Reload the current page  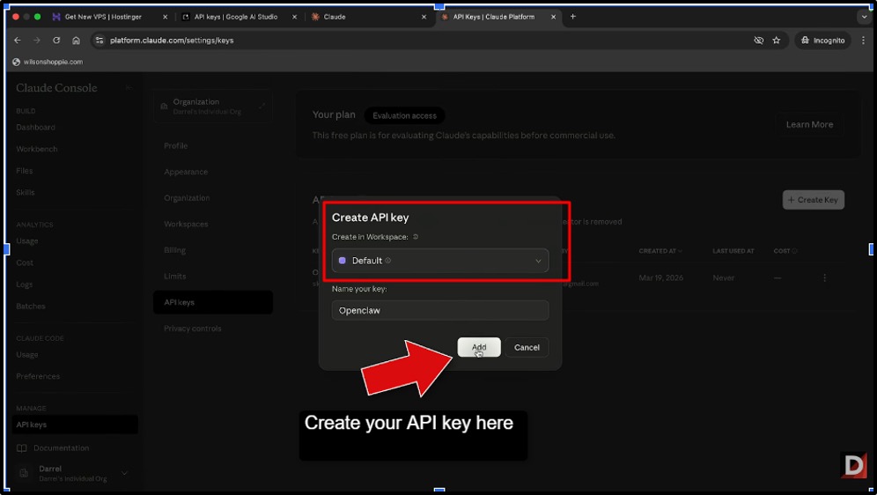pos(56,41)
